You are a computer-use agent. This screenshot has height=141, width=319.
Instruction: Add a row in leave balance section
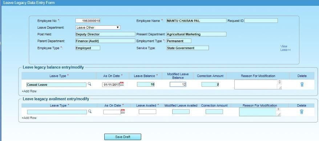coord(29,91)
